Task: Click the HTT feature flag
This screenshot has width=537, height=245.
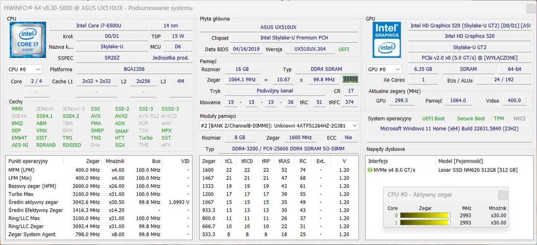Action: pos(120,138)
